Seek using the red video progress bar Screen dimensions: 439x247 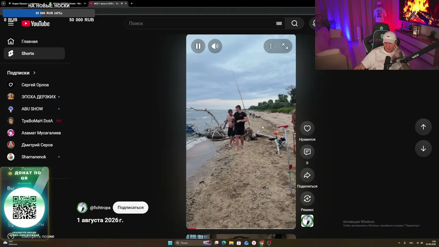(241, 228)
